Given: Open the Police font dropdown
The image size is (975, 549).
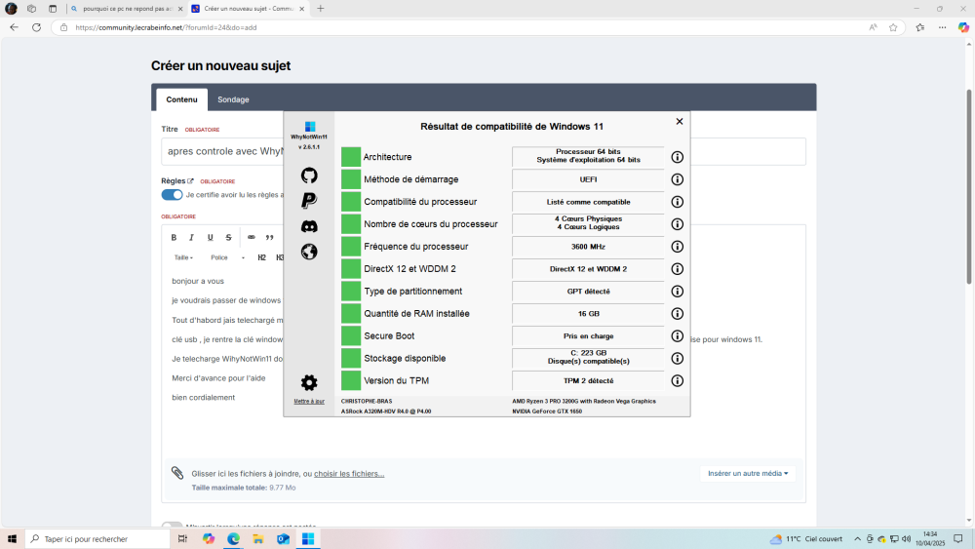Looking at the screenshot, I should pyautogui.click(x=227, y=257).
